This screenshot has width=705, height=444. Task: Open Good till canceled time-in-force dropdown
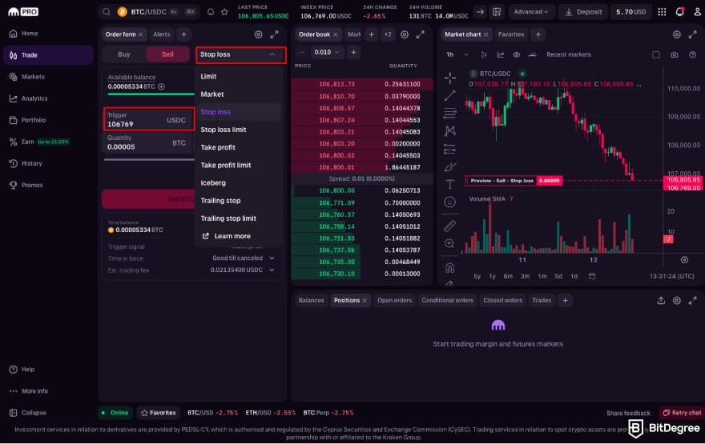pyautogui.click(x=243, y=258)
